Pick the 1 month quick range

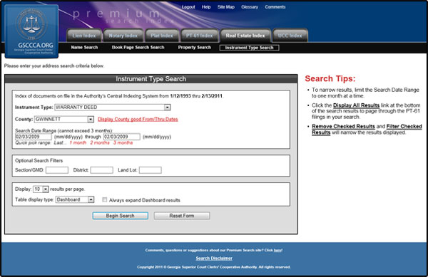78,142
